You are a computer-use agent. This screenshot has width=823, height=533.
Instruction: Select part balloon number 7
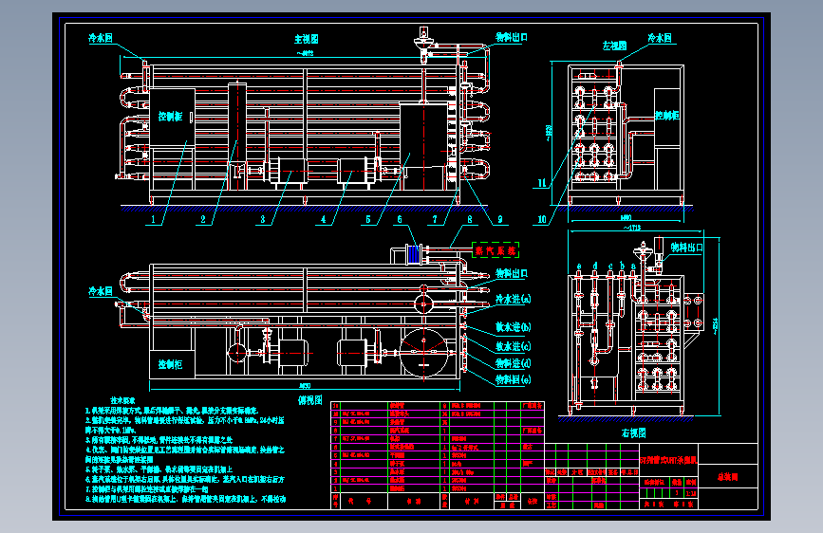point(435,219)
